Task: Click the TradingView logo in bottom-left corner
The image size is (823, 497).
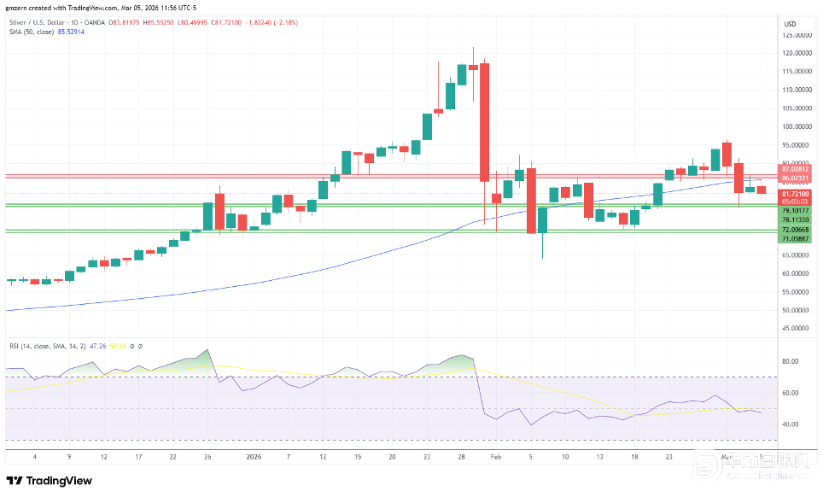Action: tap(49, 481)
